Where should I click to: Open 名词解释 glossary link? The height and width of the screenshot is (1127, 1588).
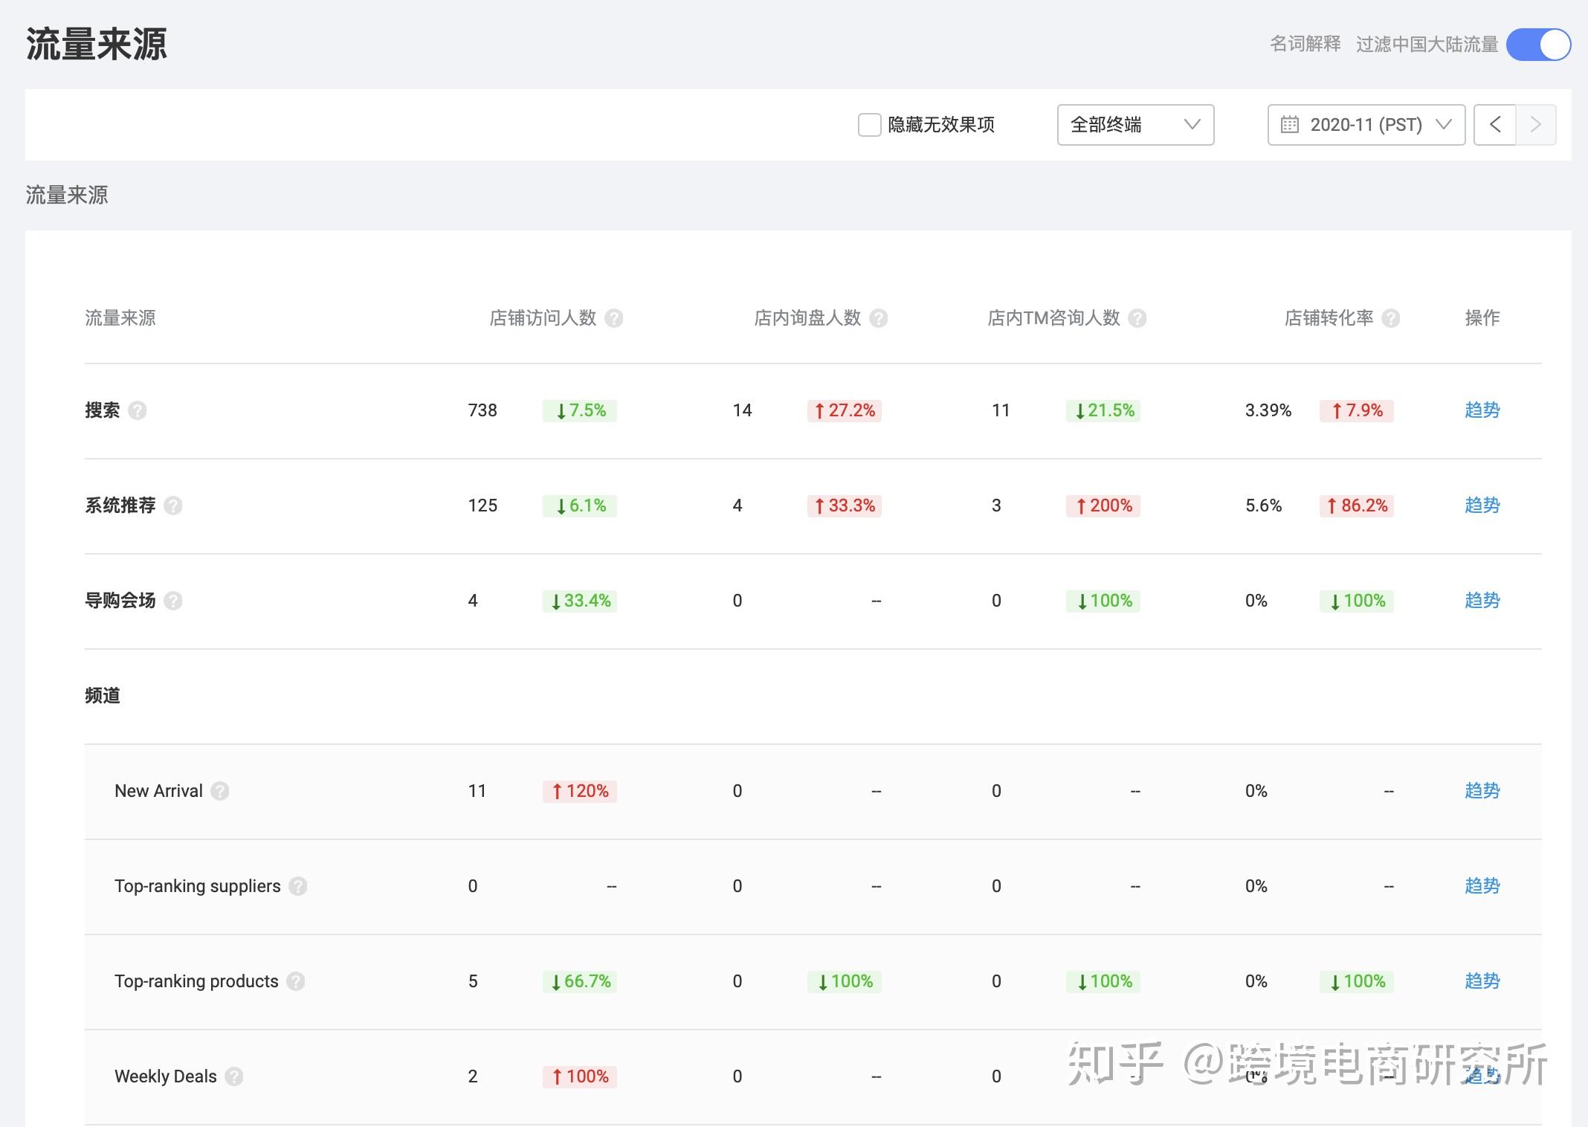1305,45
